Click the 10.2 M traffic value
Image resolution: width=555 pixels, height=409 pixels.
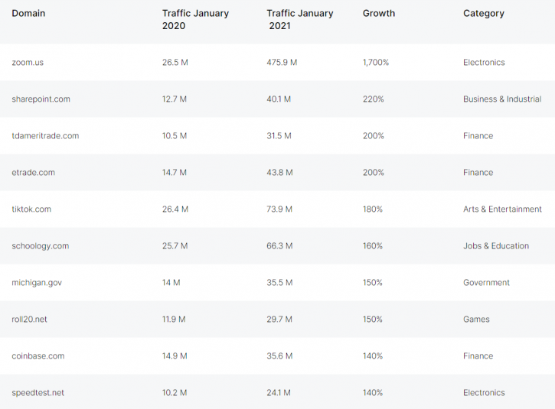pyautogui.click(x=175, y=393)
